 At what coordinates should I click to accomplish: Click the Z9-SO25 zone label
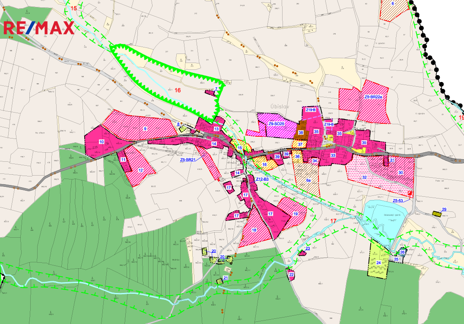pyautogui.click(x=276, y=124)
